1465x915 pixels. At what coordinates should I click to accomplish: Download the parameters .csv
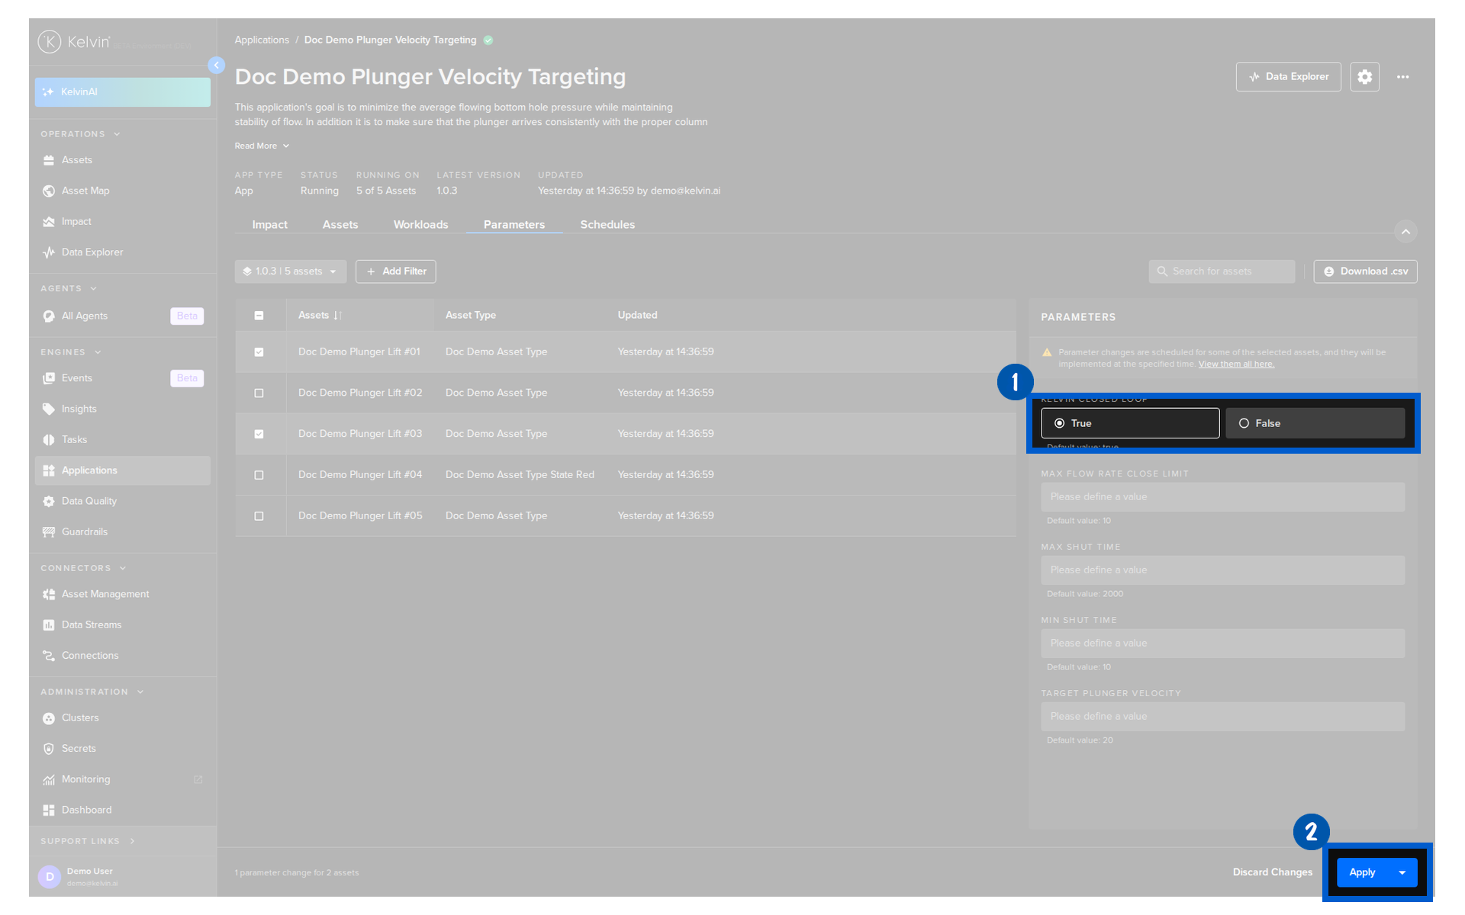(x=1365, y=271)
